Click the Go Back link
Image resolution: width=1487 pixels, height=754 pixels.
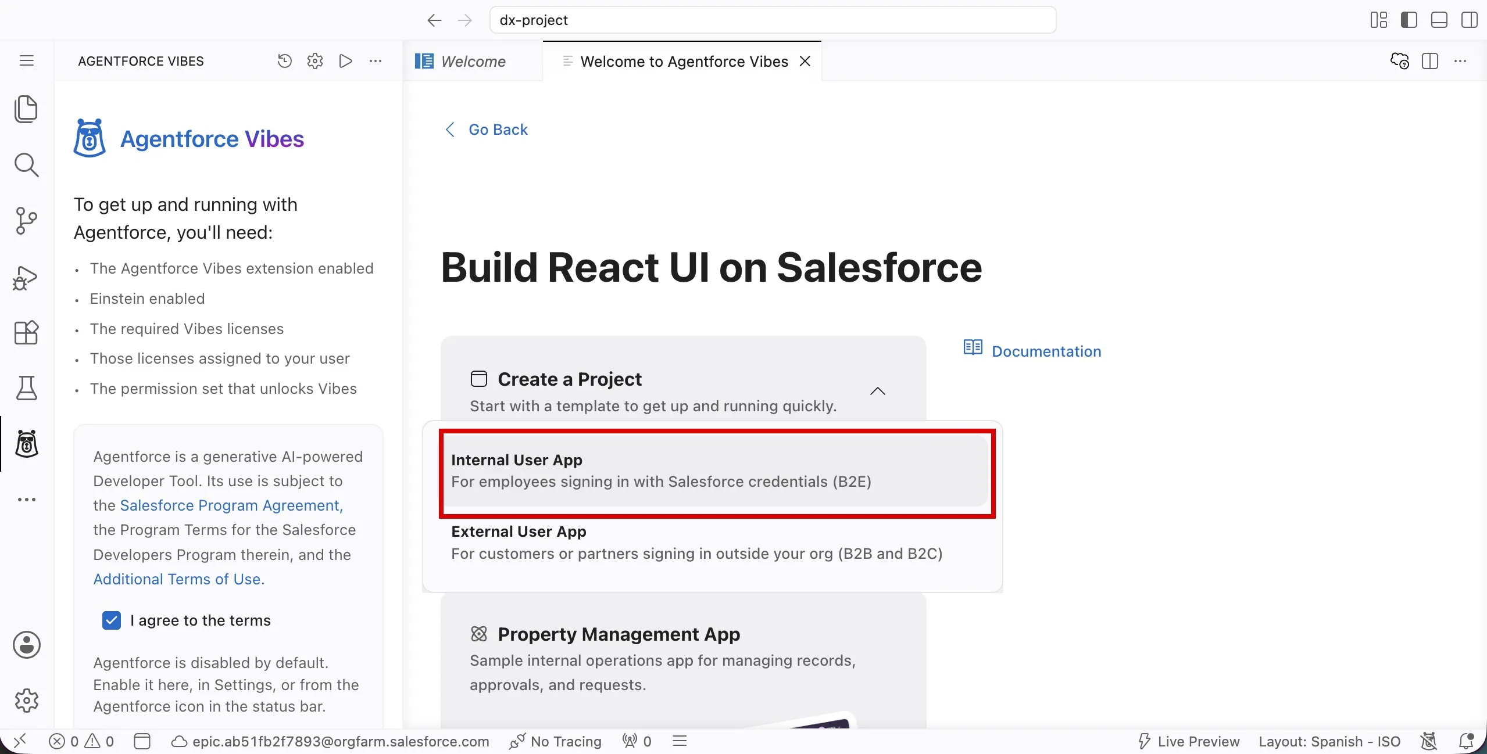(486, 130)
